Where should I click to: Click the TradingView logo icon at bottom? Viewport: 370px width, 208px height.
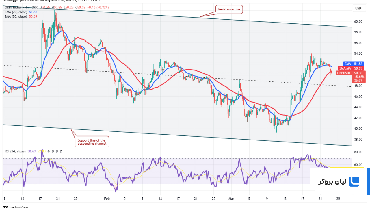click(5, 207)
